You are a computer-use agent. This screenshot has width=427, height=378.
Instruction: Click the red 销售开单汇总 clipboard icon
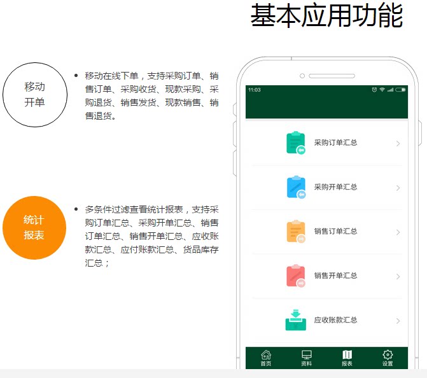pos(296,276)
